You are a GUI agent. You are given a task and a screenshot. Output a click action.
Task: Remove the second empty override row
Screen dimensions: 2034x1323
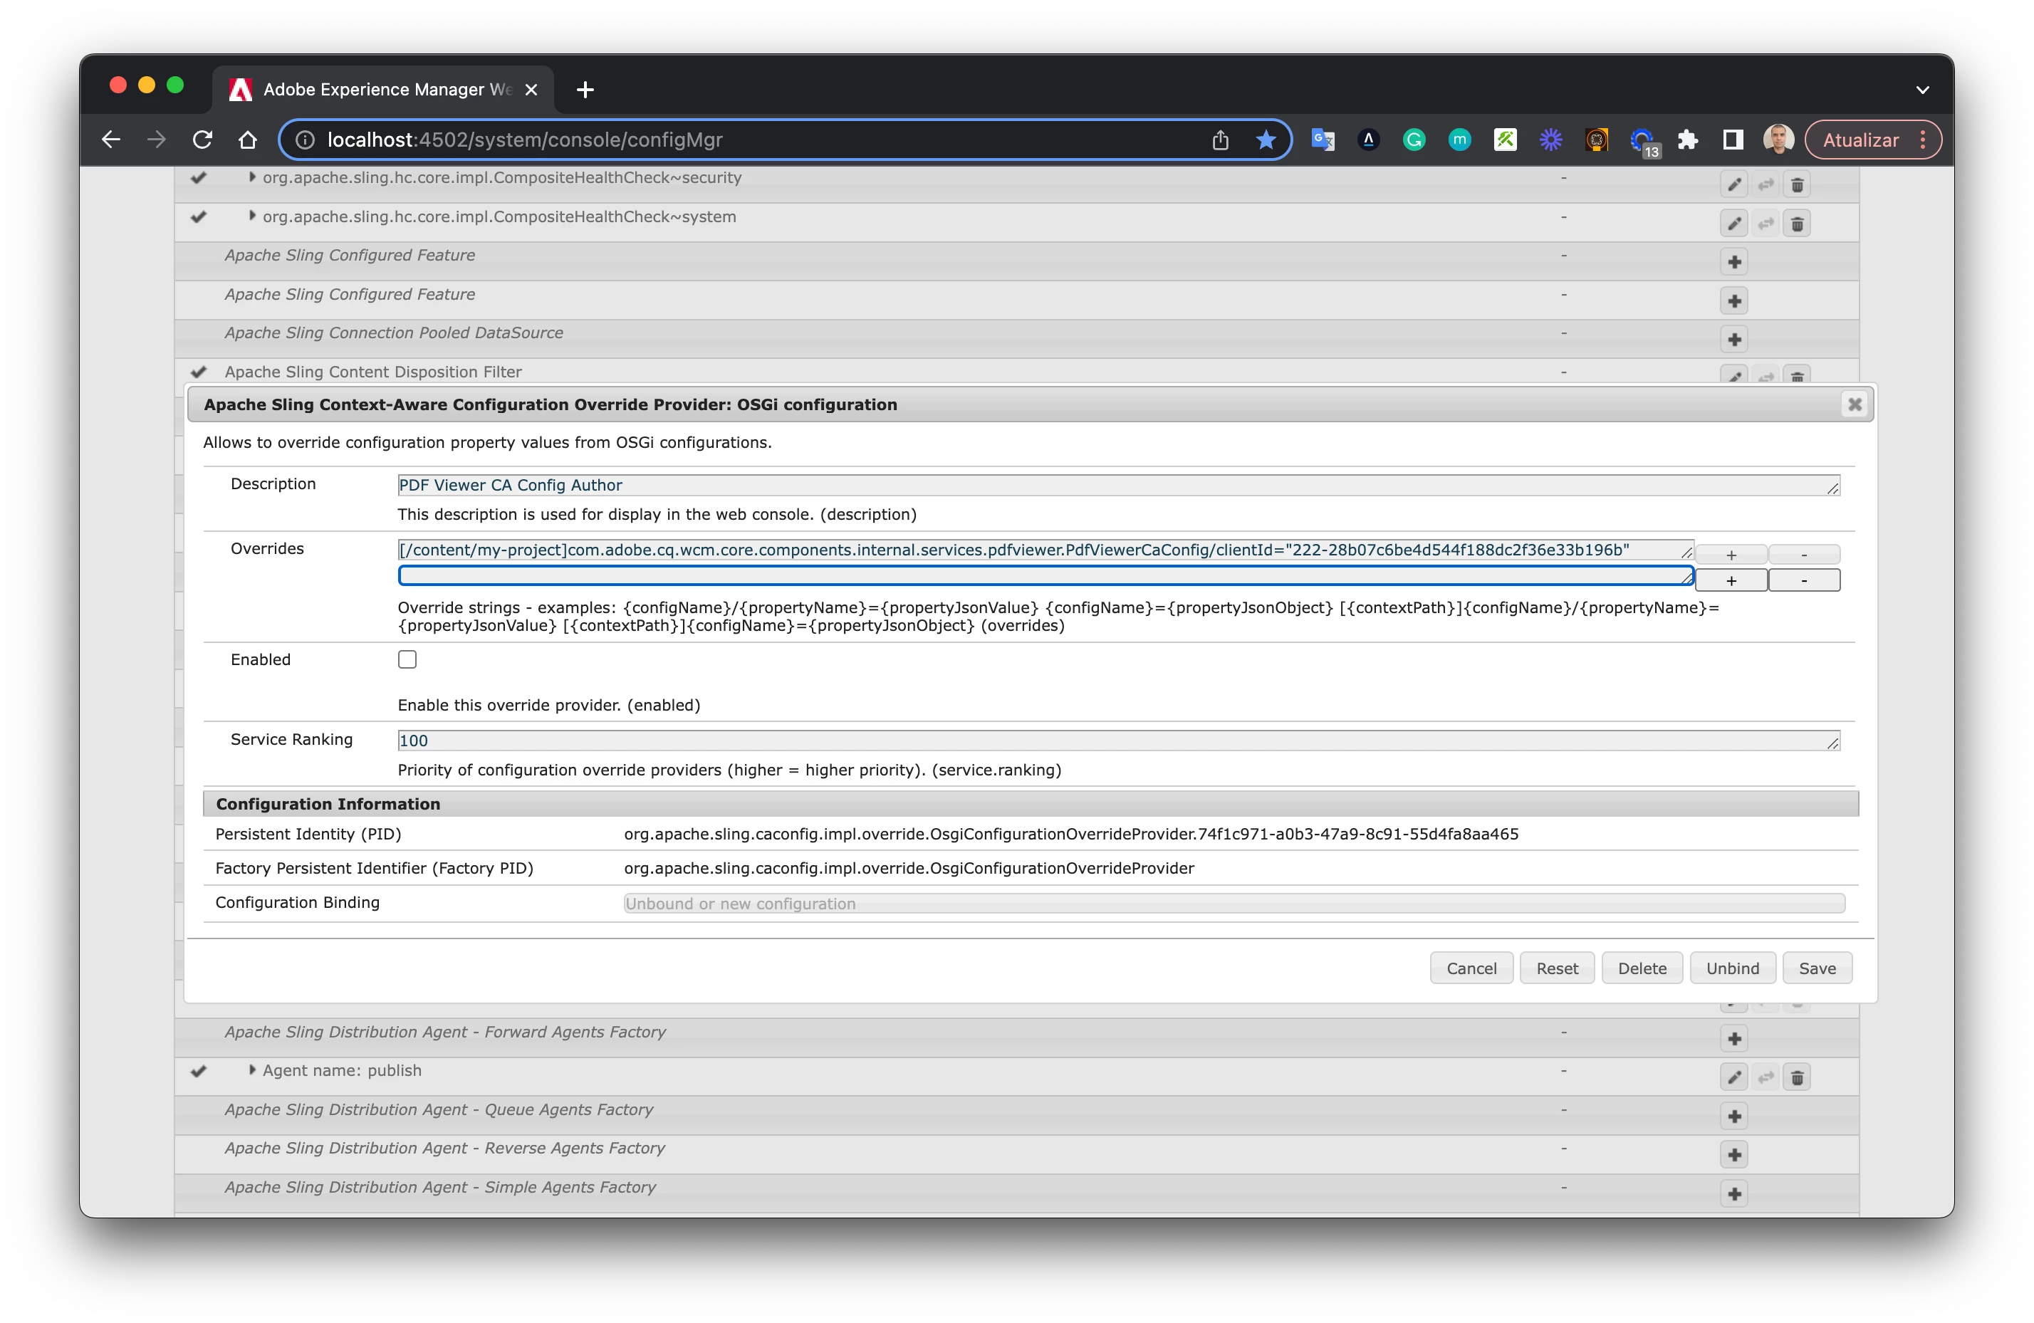[1803, 581]
